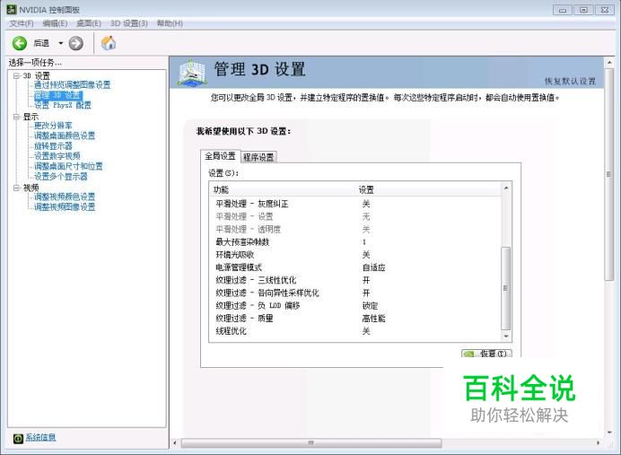Viewport: 621px width, 455px height.
Task: Click right pane scroll up arrow
Action: 609,63
